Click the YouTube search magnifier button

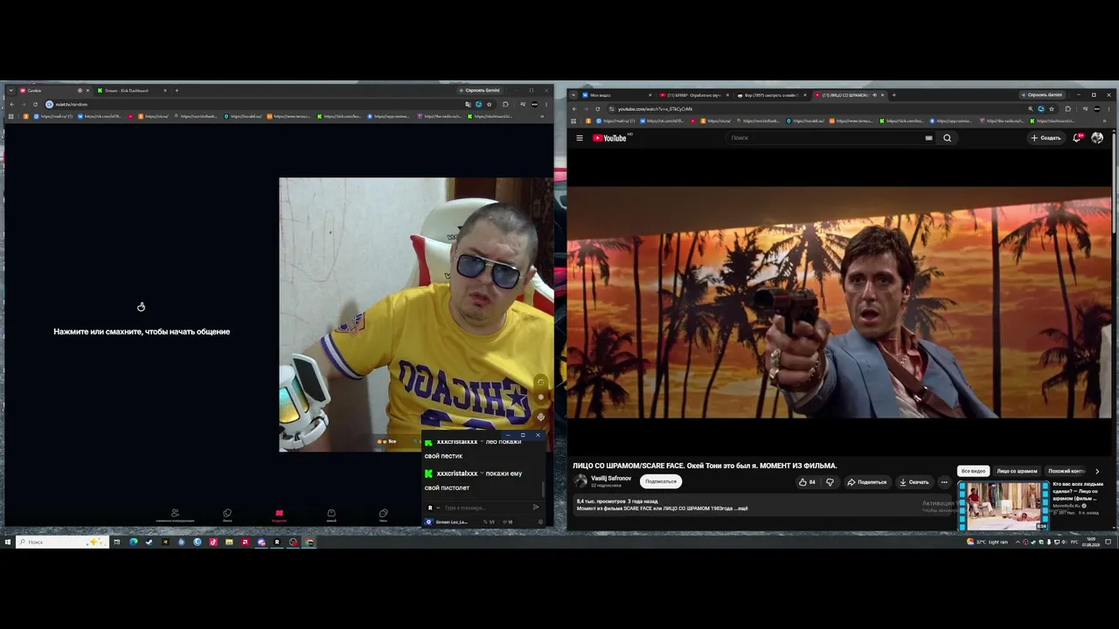tap(947, 138)
